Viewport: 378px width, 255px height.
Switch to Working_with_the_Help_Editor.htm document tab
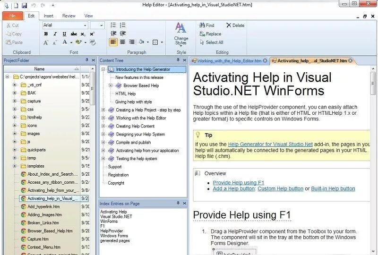pyautogui.click(x=229, y=61)
